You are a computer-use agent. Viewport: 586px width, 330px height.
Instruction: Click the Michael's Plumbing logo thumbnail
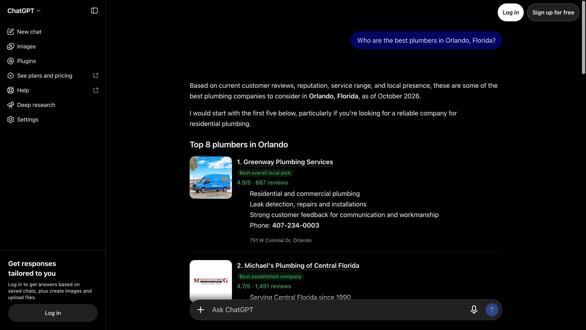211,280
